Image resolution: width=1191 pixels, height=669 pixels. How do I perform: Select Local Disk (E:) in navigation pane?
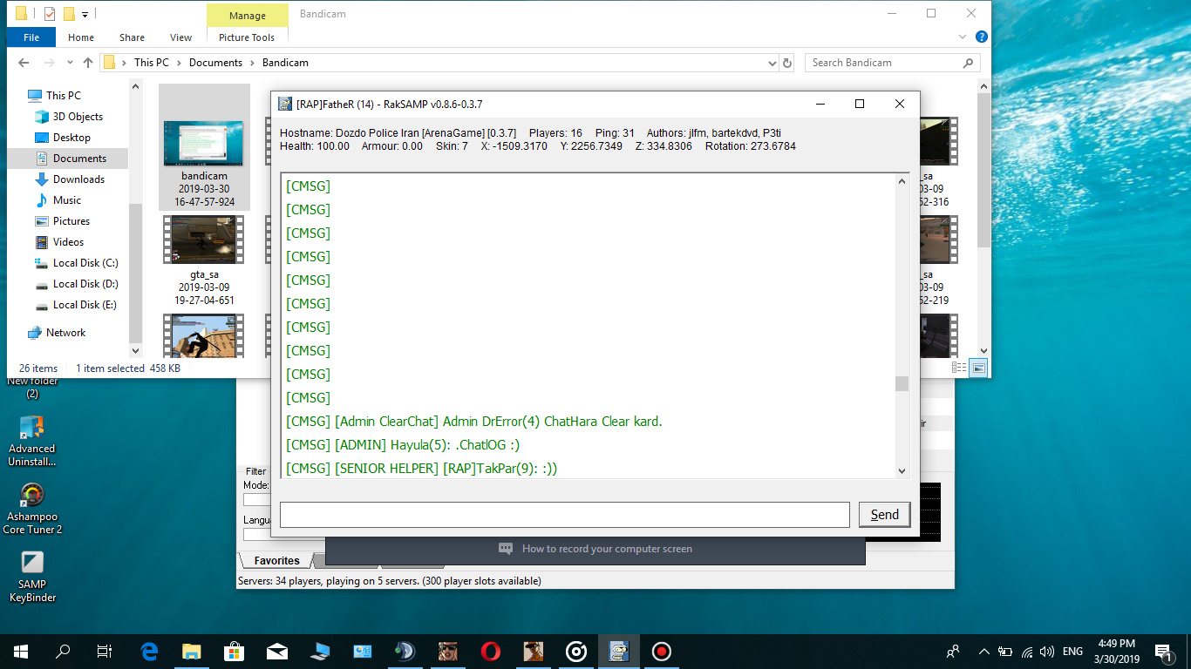click(85, 305)
